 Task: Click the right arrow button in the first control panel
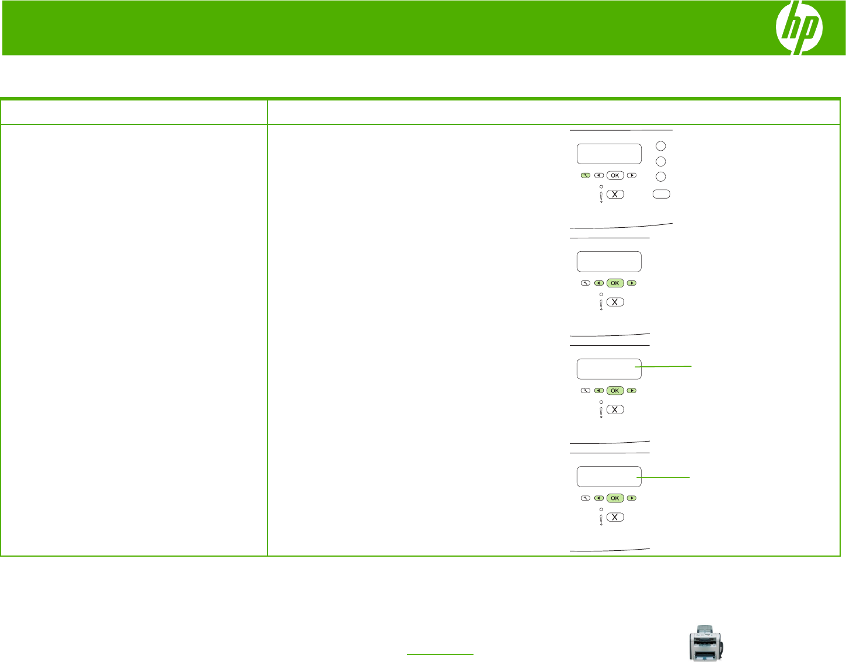click(632, 175)
